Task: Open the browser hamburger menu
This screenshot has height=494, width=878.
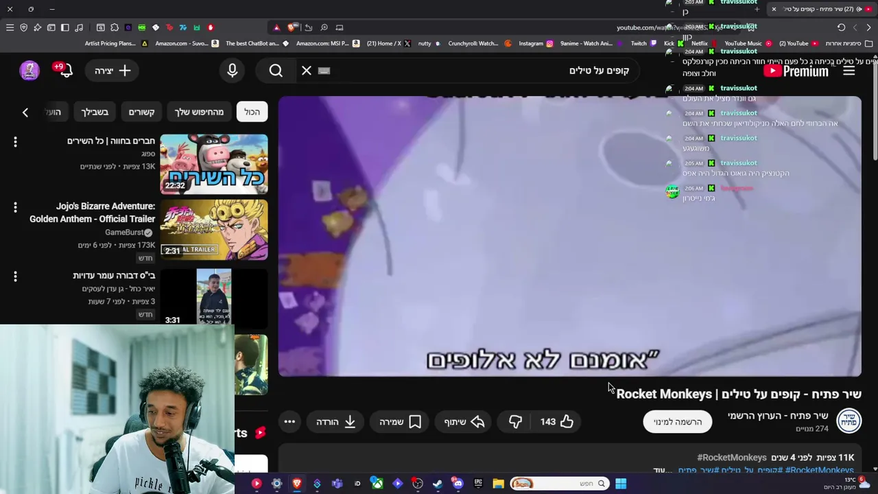Action: (10, 27)
